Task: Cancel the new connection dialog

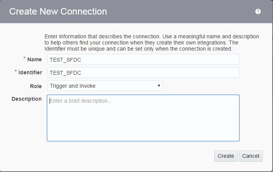Action: pos(251,156)
